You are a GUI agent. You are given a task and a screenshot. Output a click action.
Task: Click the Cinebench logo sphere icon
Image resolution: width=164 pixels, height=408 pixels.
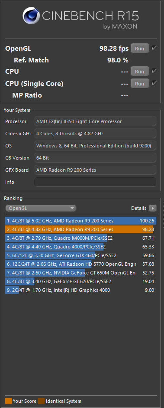click(31, 16)
